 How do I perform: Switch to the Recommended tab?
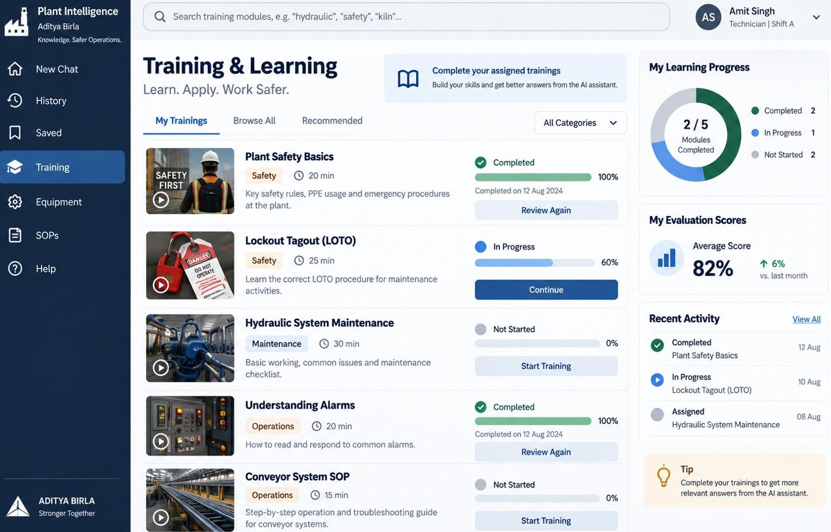pyautogui.click(x=332, y=121)
